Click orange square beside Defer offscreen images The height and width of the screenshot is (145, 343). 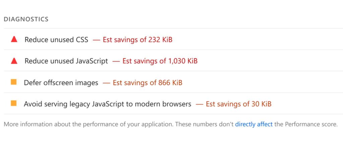(x=14, y=82)
